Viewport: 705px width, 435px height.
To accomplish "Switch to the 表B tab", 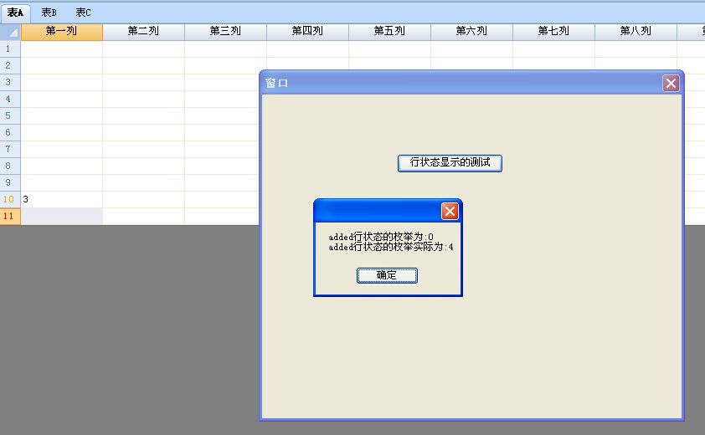I will coord(49,13).
